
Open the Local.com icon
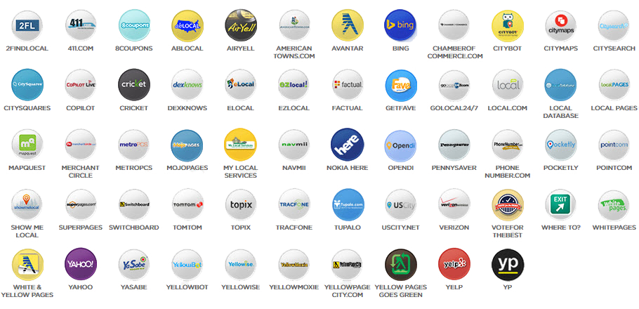pos(508,85)
